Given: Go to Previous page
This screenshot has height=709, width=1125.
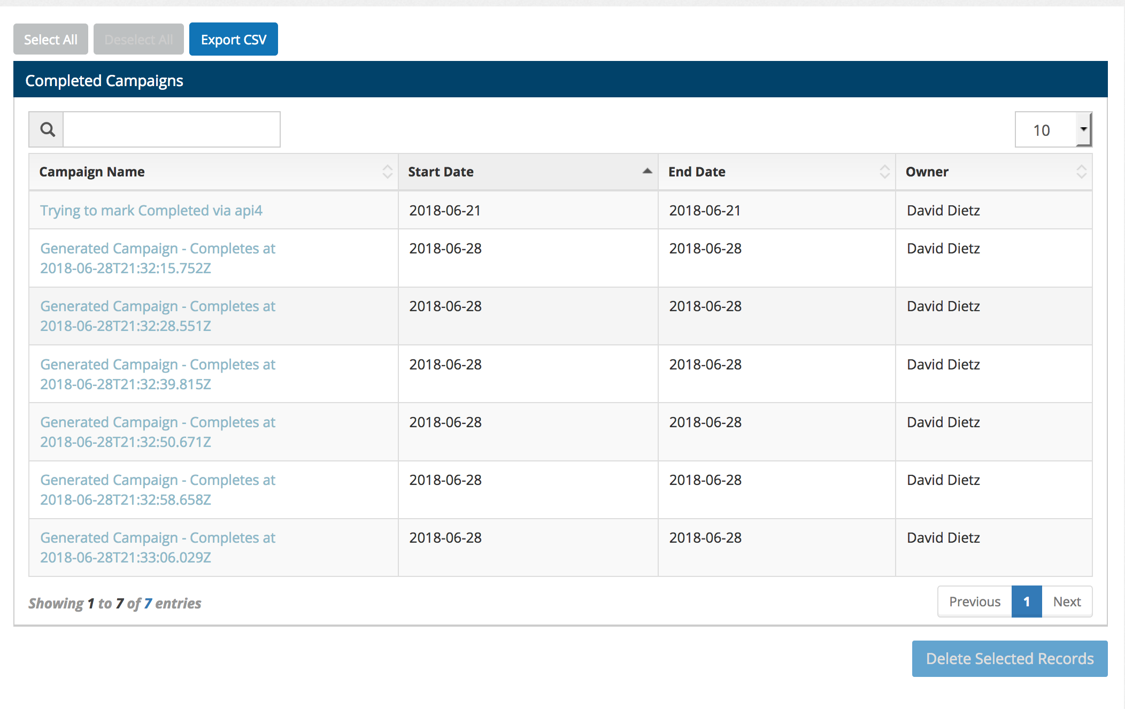Looking at the screenshot, I should [x=974, y=602].
